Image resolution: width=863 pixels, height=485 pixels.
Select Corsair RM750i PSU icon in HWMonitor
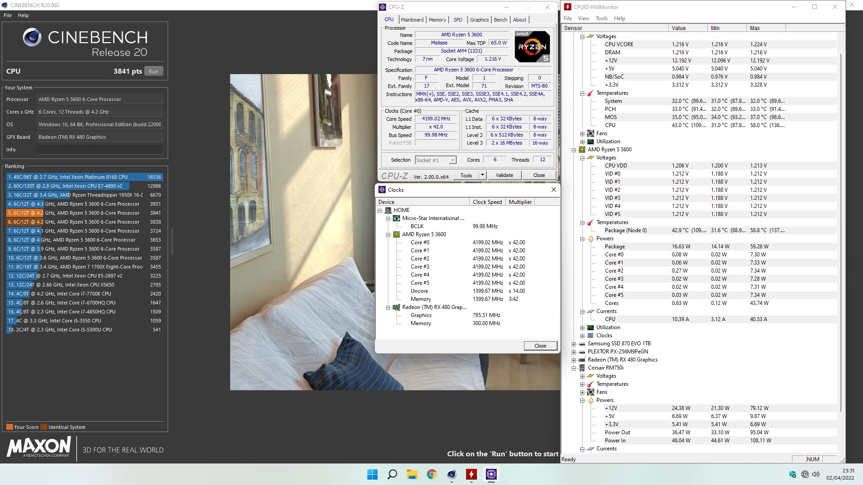click(x=582, y=368)
